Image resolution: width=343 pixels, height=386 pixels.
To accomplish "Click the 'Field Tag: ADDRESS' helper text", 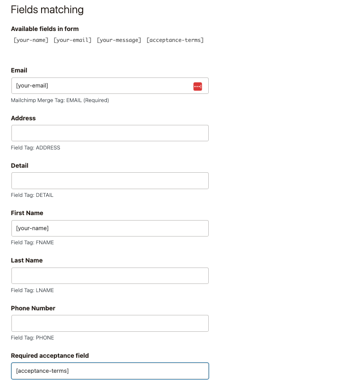I will click(36, 148).
